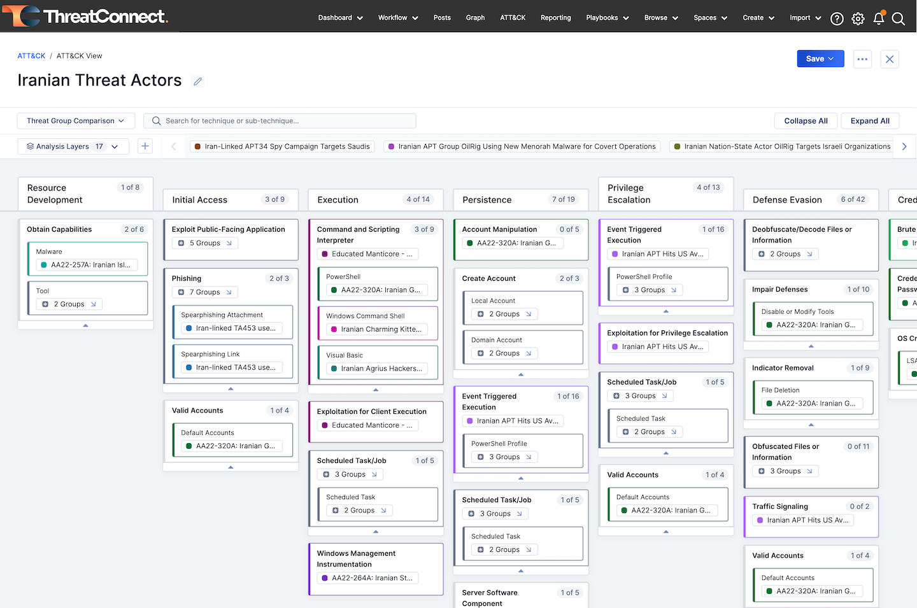917x608 pixels.
Task: Open the Save dropdown button
Action: click(820, 59)
